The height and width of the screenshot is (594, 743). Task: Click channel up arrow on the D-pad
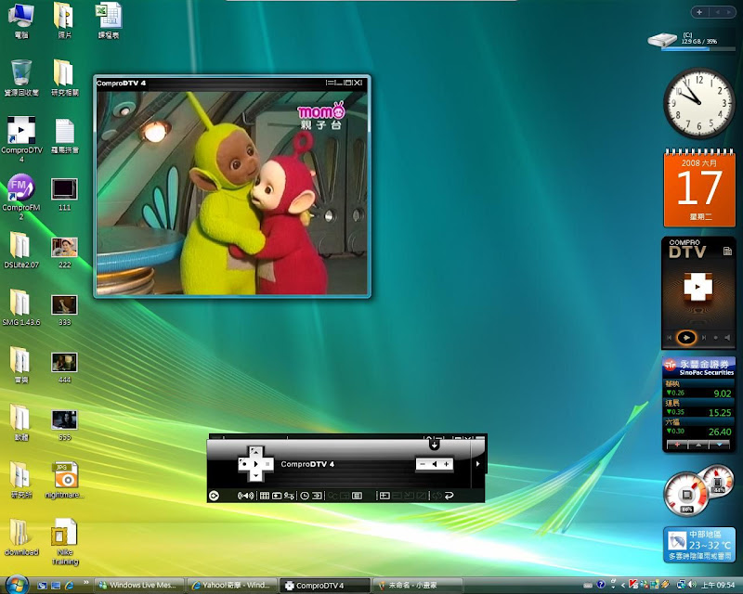click(x=256, y=452)
